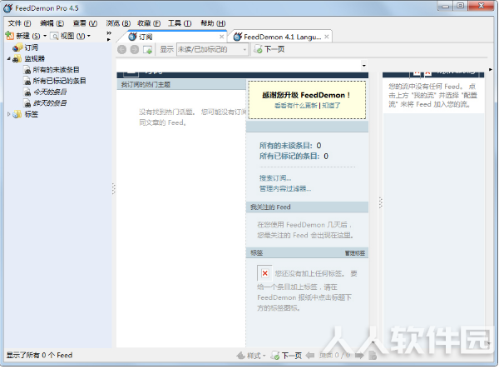Screen dimensions: 499x369
Task: Expand the 标签 tree node
Action: [x=8, y=114]
